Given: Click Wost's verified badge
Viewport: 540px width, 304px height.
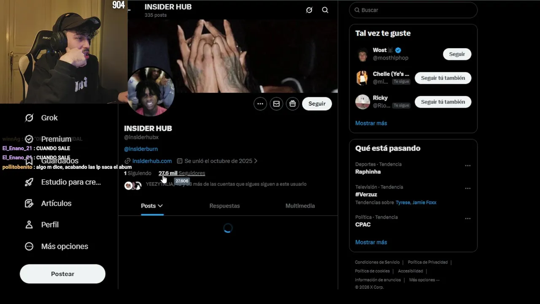Looking at the screenshot, I should point(398,50).
